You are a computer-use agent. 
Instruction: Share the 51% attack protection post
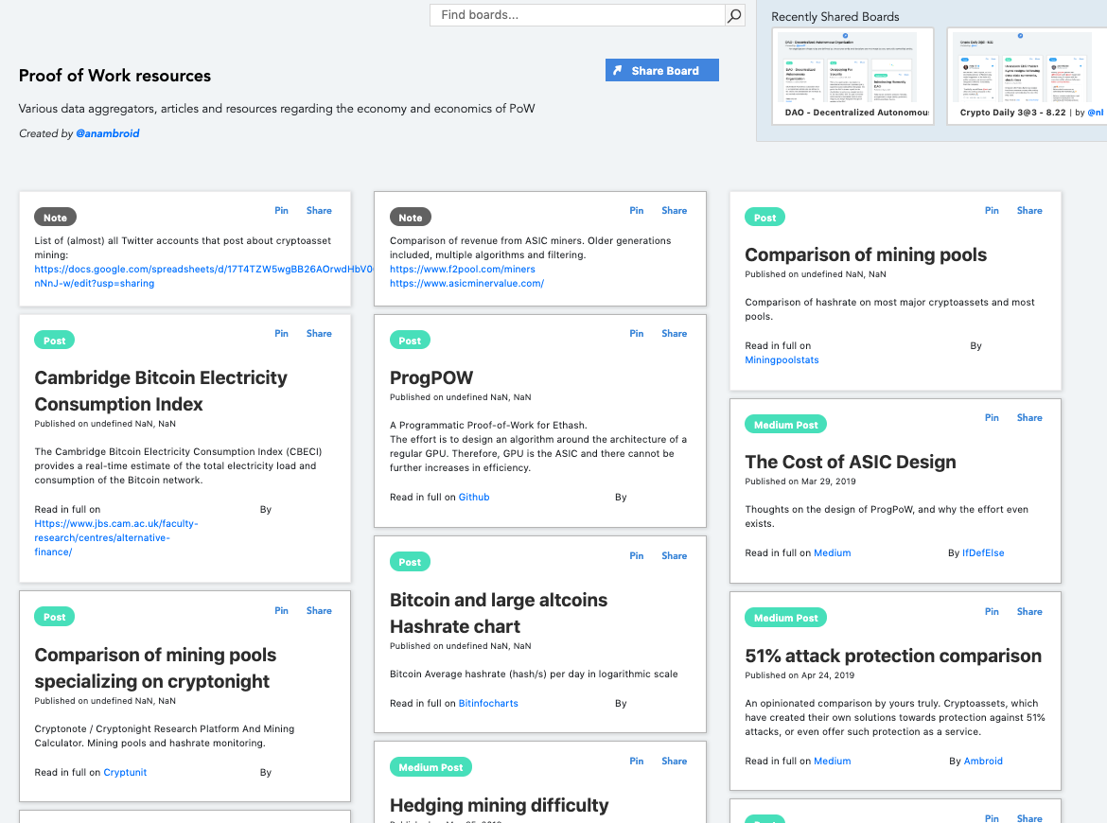click(1029, 612)
